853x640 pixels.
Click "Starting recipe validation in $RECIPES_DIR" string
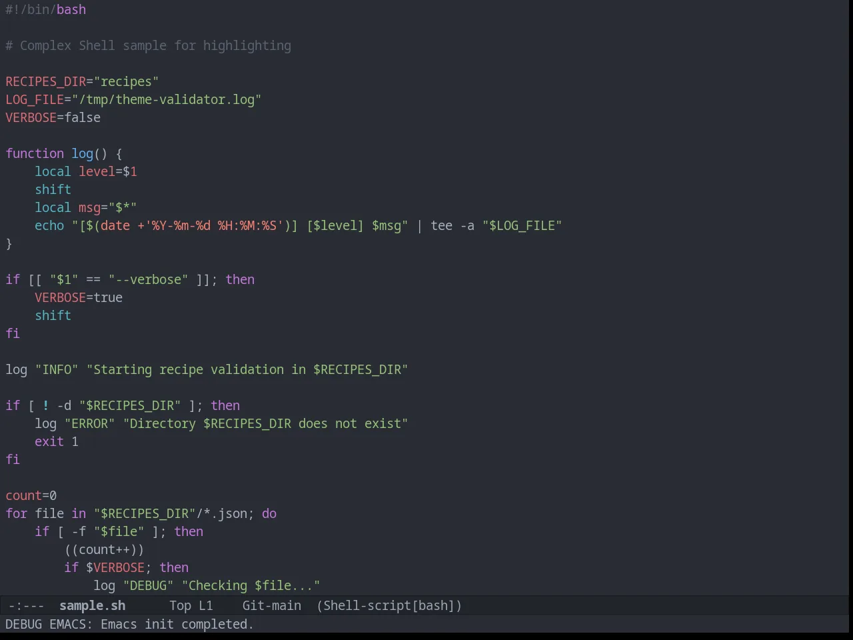[247, 369]
